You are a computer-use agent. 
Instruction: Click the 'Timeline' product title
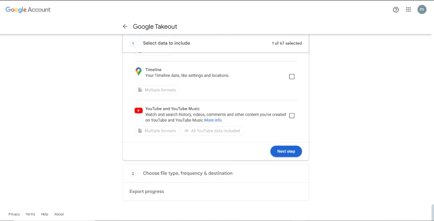(154, 70)
